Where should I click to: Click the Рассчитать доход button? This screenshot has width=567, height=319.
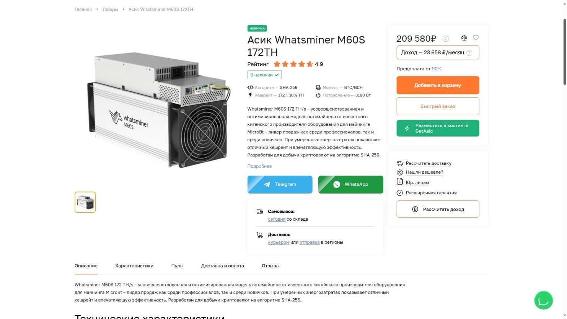438,209
